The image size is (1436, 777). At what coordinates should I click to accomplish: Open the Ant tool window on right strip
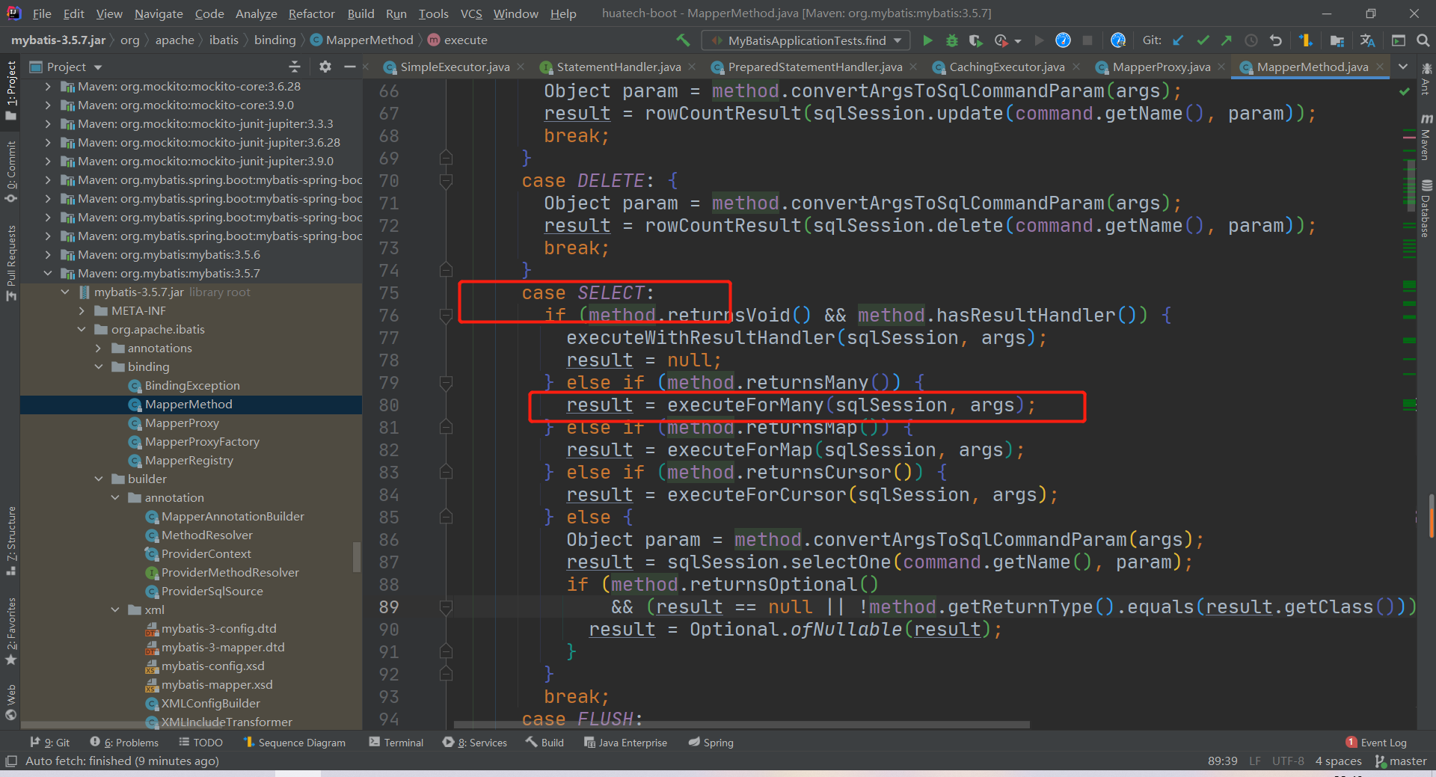point(1426,79)
